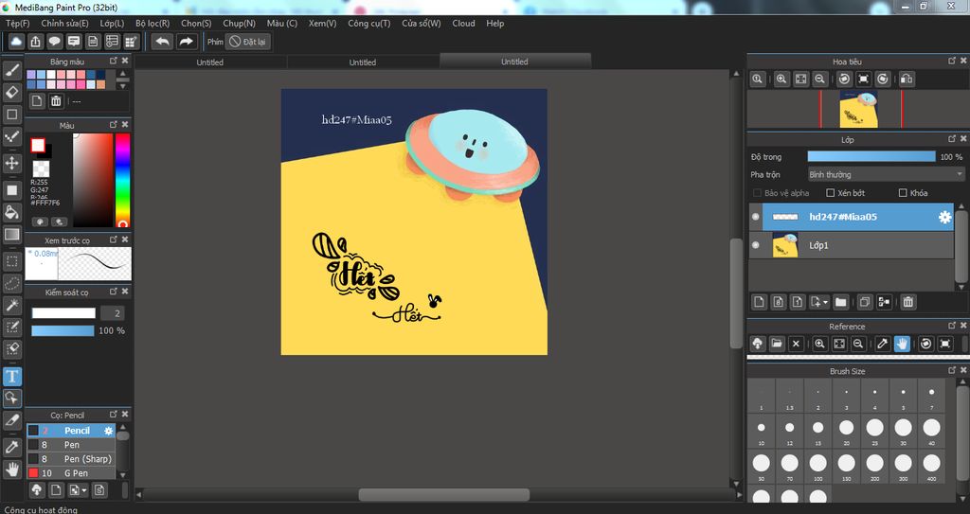Open the Help menu
The image size is (970, 514).
[x=494, y=24]
